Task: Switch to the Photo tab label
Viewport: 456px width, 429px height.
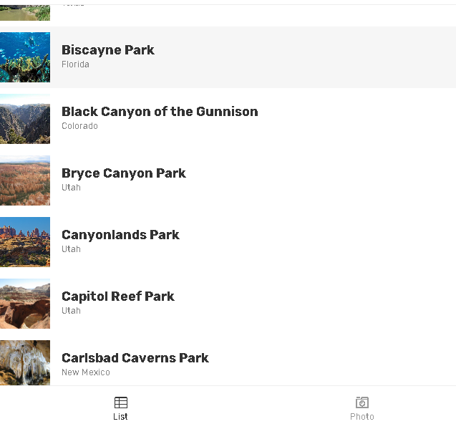Action: tap(362, 417)
